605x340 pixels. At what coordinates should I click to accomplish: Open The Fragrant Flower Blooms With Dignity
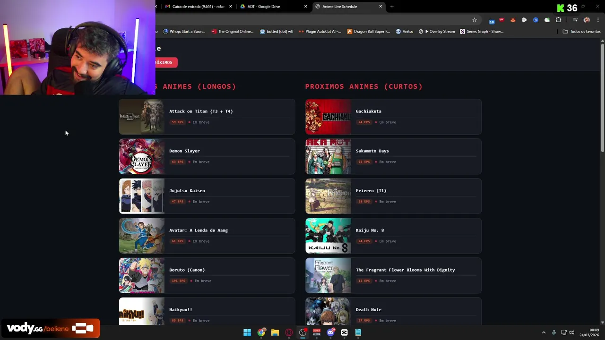coord(393,276)
